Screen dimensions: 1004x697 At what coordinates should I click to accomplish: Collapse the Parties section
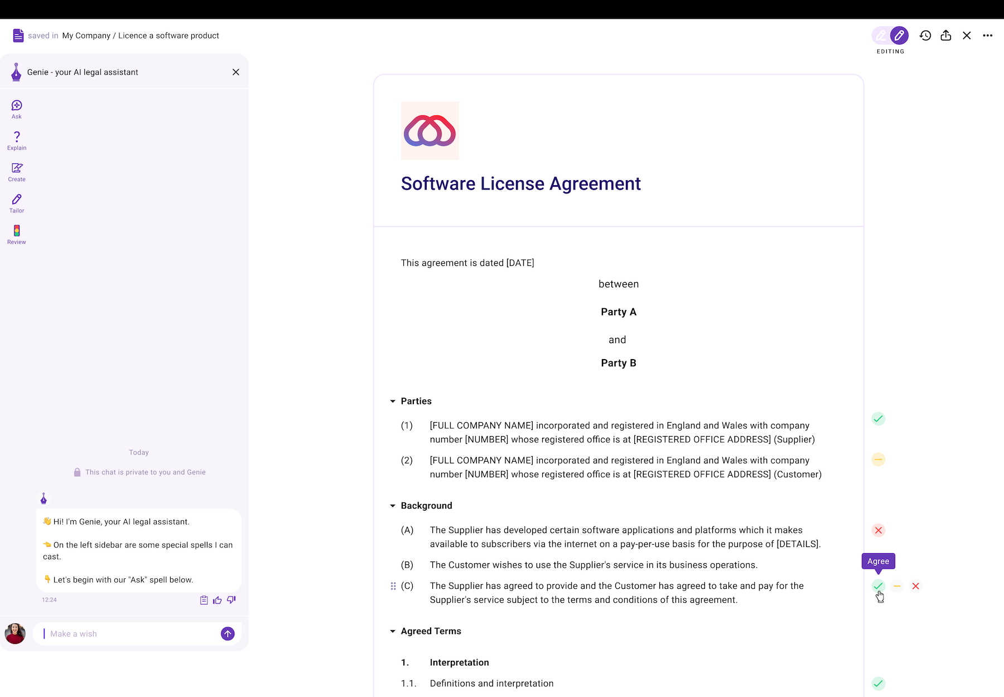[x=393, y=401]
